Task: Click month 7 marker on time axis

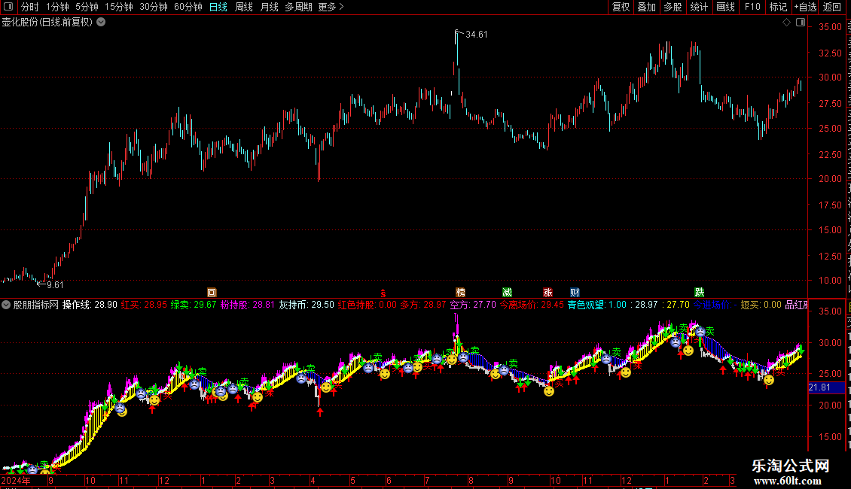Action: pos(427,481)
